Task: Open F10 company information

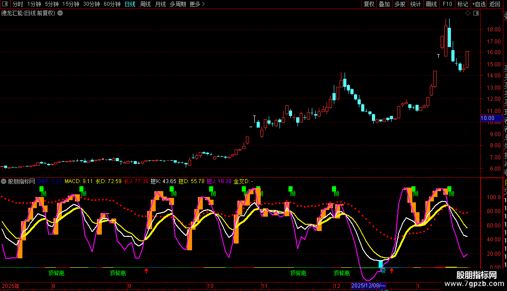Action: 447,4
